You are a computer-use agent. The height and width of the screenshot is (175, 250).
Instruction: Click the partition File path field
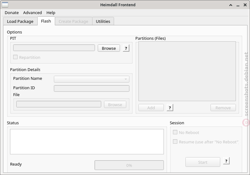59,104
